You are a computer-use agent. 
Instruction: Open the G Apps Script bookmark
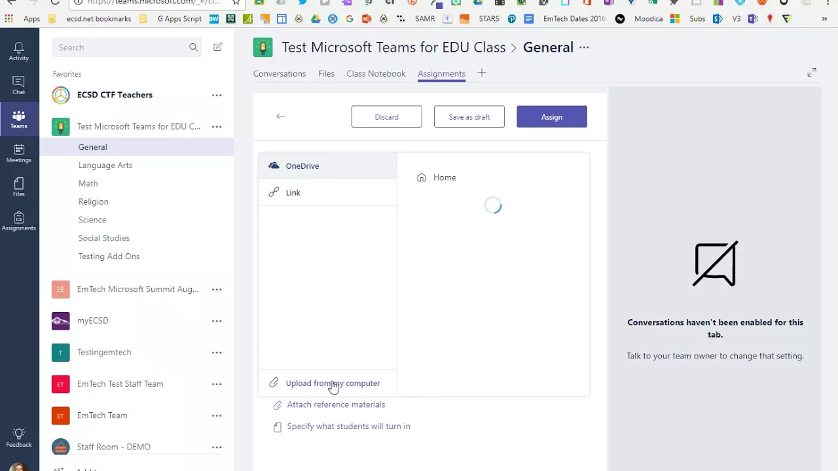pyautogui.click(x=172, y=18)
